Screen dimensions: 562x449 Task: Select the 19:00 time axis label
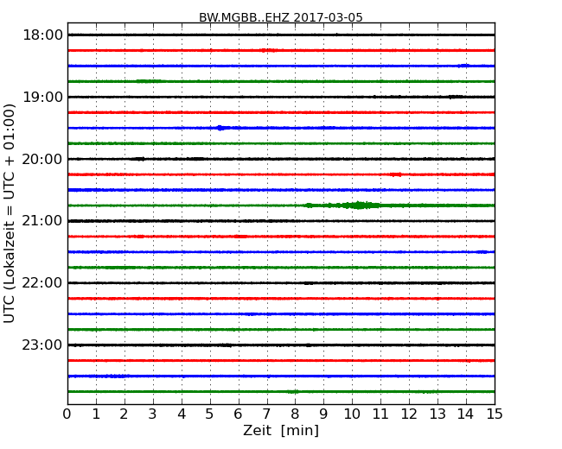tap(42, 97)
